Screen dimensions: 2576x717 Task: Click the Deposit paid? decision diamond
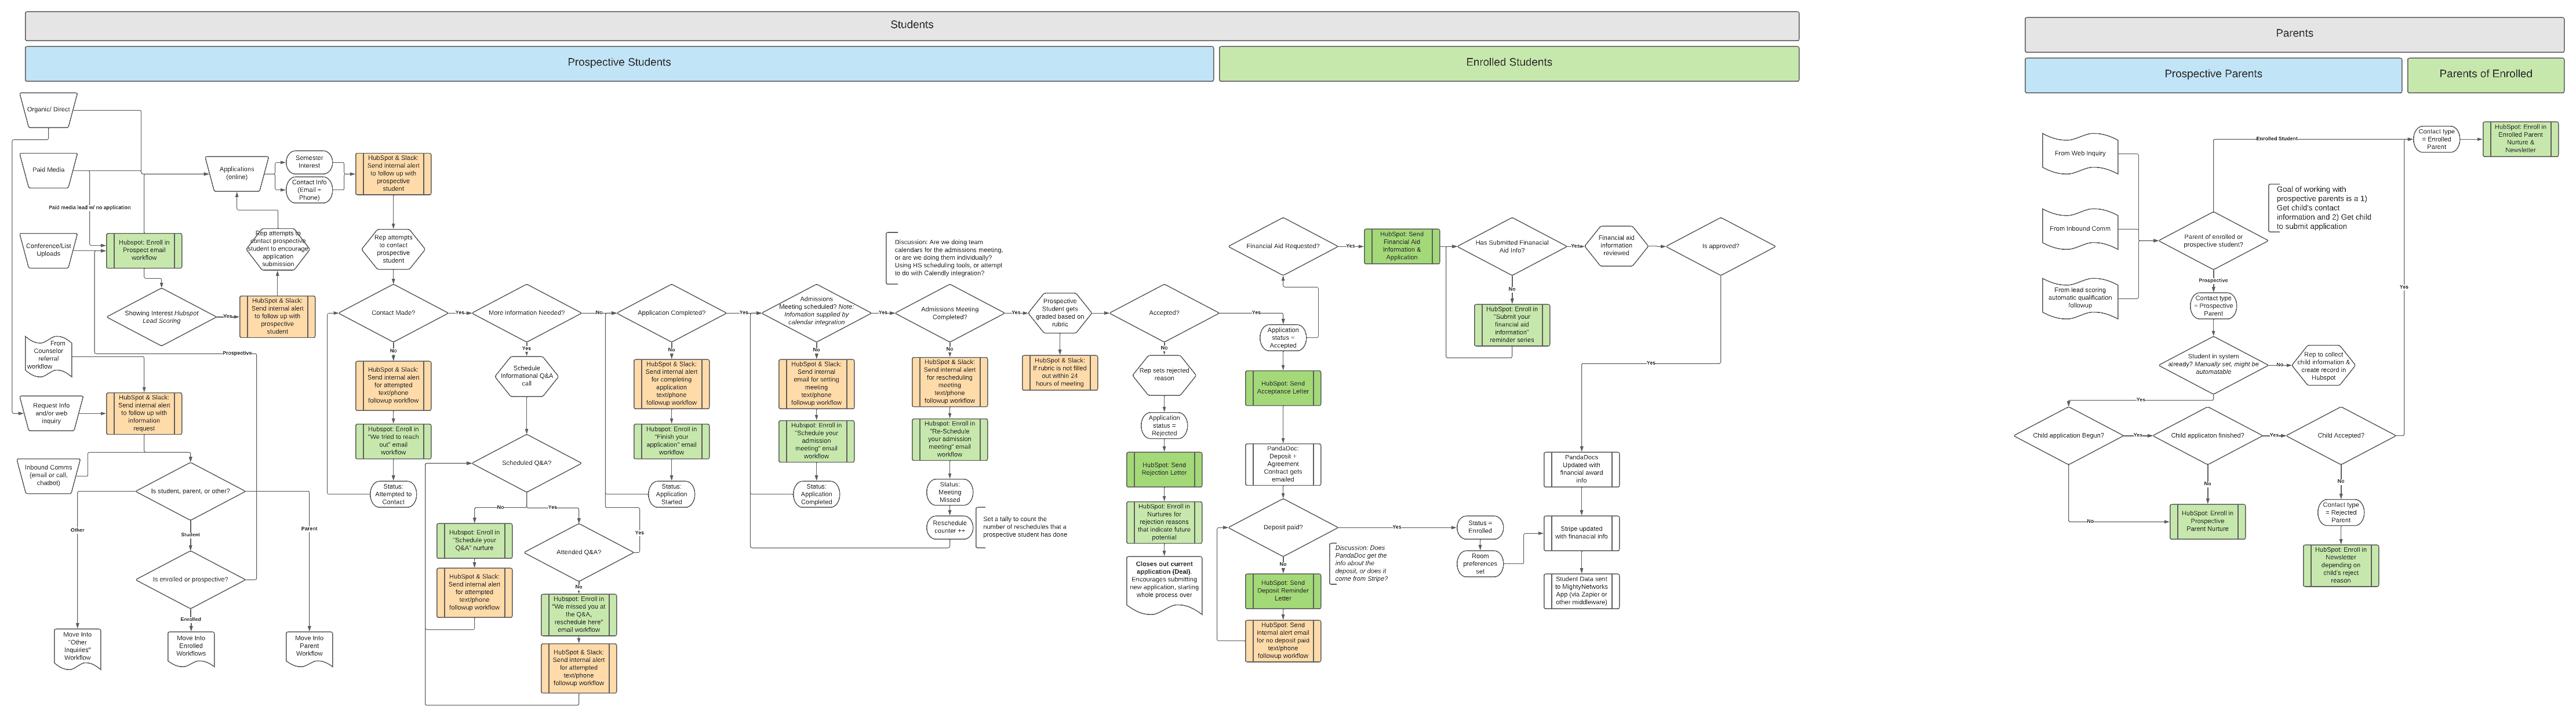(1283, 528)
